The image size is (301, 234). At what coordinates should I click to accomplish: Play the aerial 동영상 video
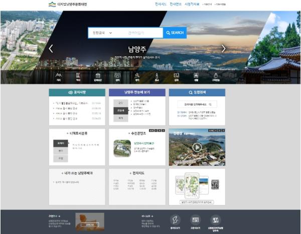point(197,147)
